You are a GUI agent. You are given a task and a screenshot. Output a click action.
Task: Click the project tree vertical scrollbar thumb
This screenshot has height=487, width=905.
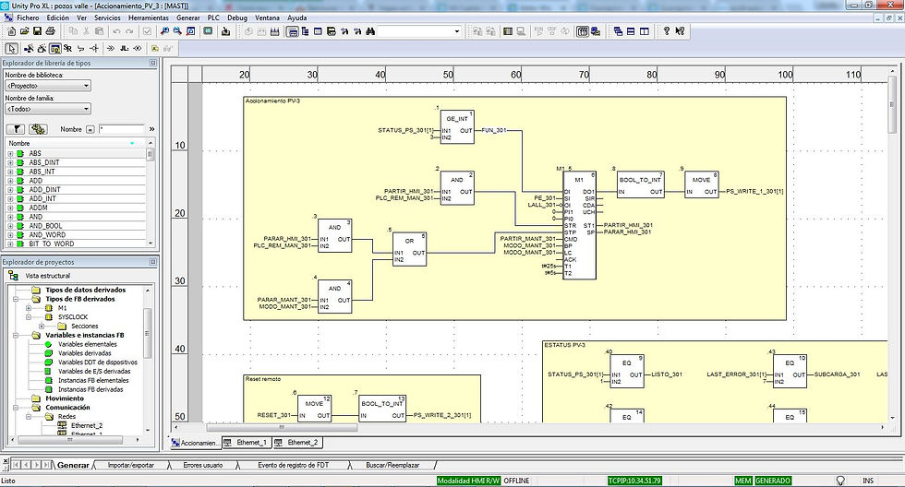(147, 333)
